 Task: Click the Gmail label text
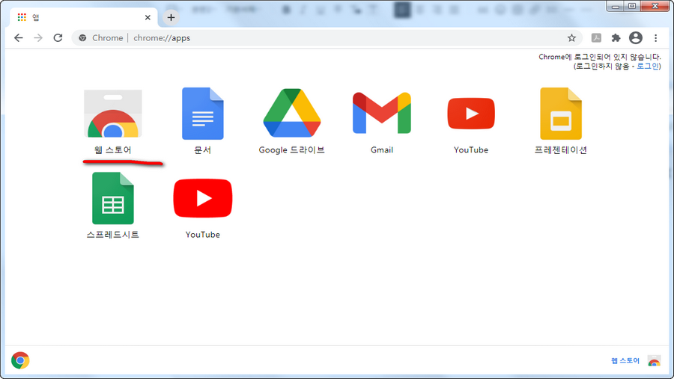pos(382,150)
